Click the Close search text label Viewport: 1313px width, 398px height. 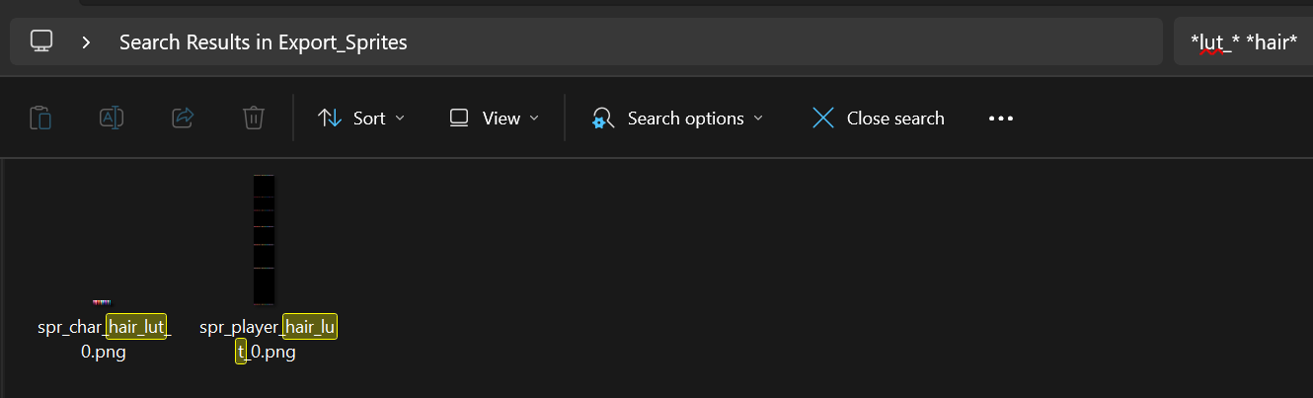click(x=895, y=119)
